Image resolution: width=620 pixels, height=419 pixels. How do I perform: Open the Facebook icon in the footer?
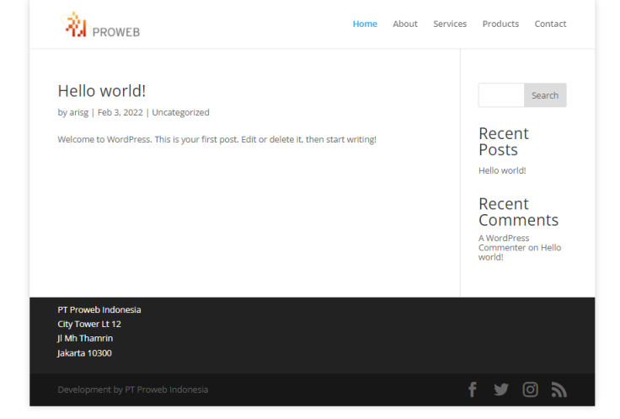point(473,389)
